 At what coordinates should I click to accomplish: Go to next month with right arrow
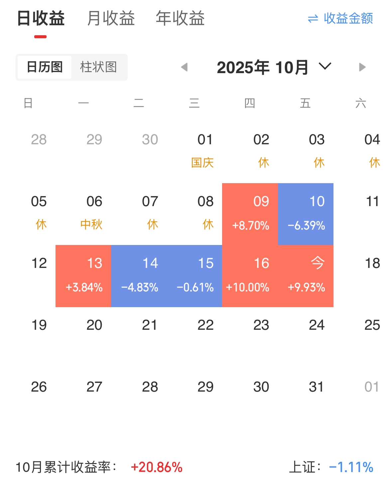pos(362,67)
